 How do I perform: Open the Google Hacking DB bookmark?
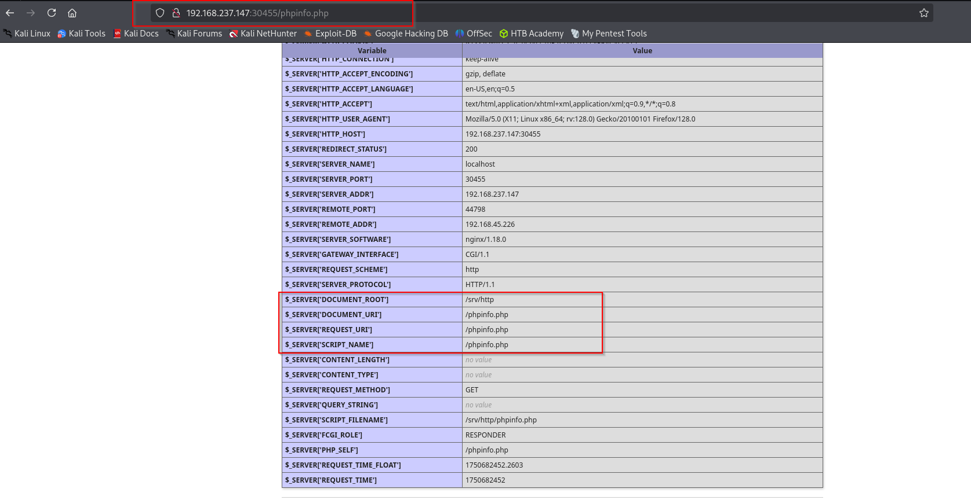pyautogui.click(x=406, y=34)
